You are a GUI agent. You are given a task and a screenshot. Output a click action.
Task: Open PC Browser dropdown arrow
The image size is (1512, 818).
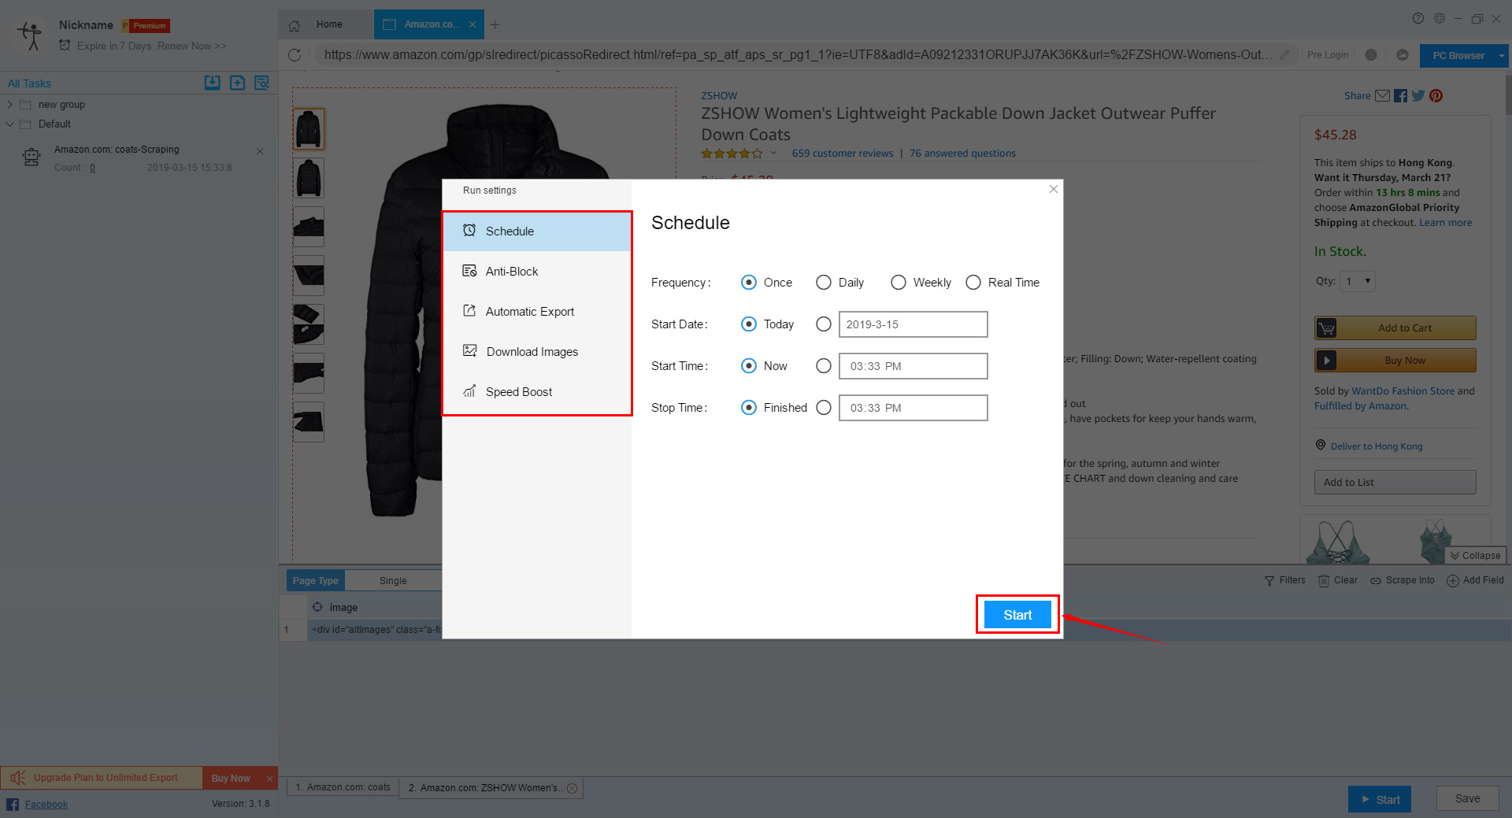pyautogui.click(x=1502, y=56)
